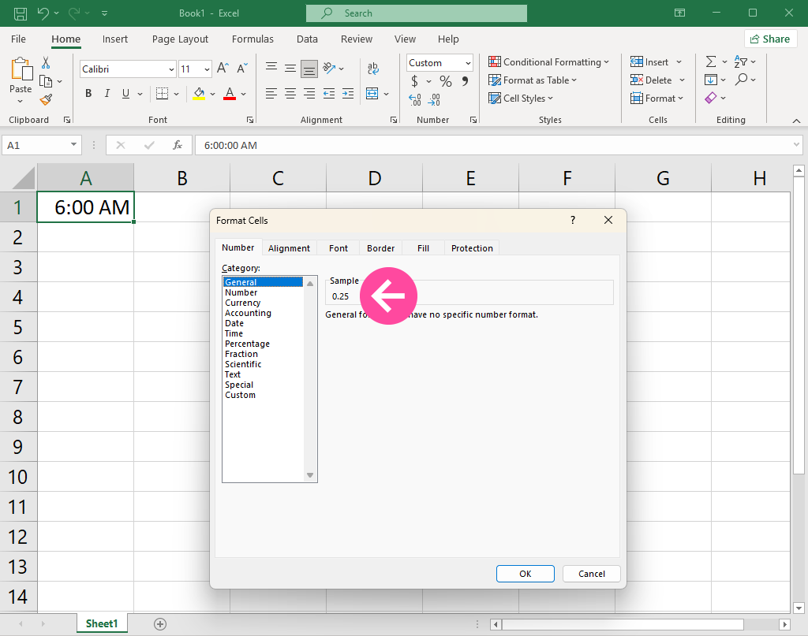
Task: Add a new sheet with plus icon
Action: tap(160, 624)
